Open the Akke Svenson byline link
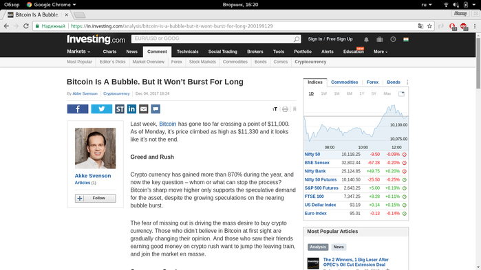 (x=85, y=93)
